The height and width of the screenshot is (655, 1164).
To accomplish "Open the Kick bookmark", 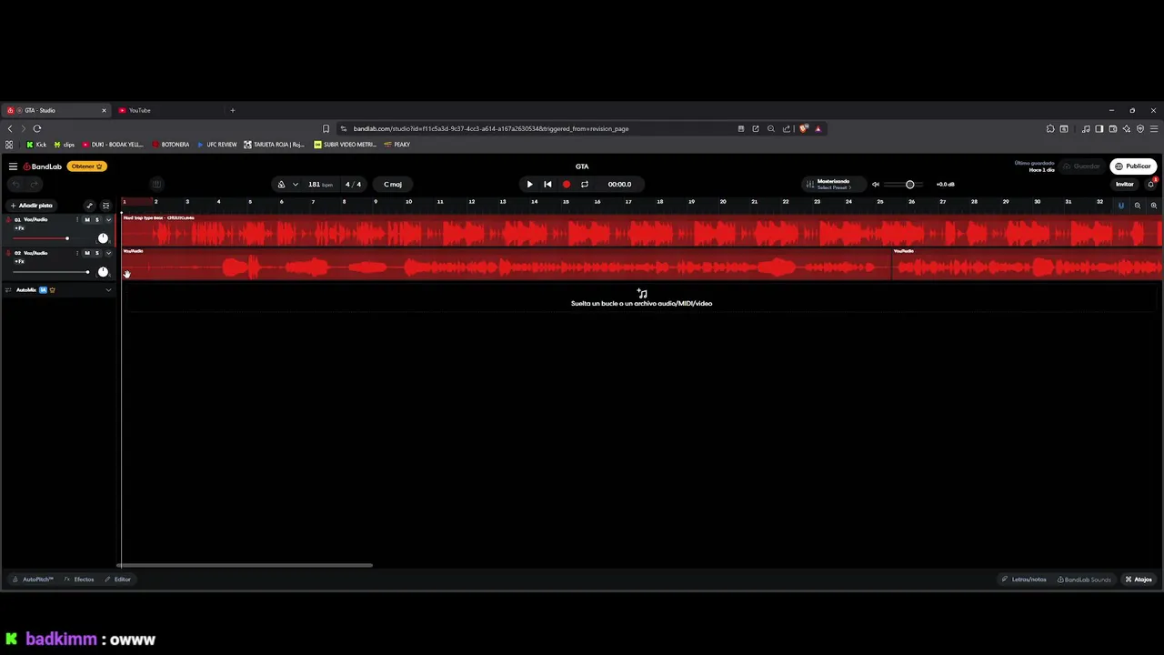I will point(36,145).
